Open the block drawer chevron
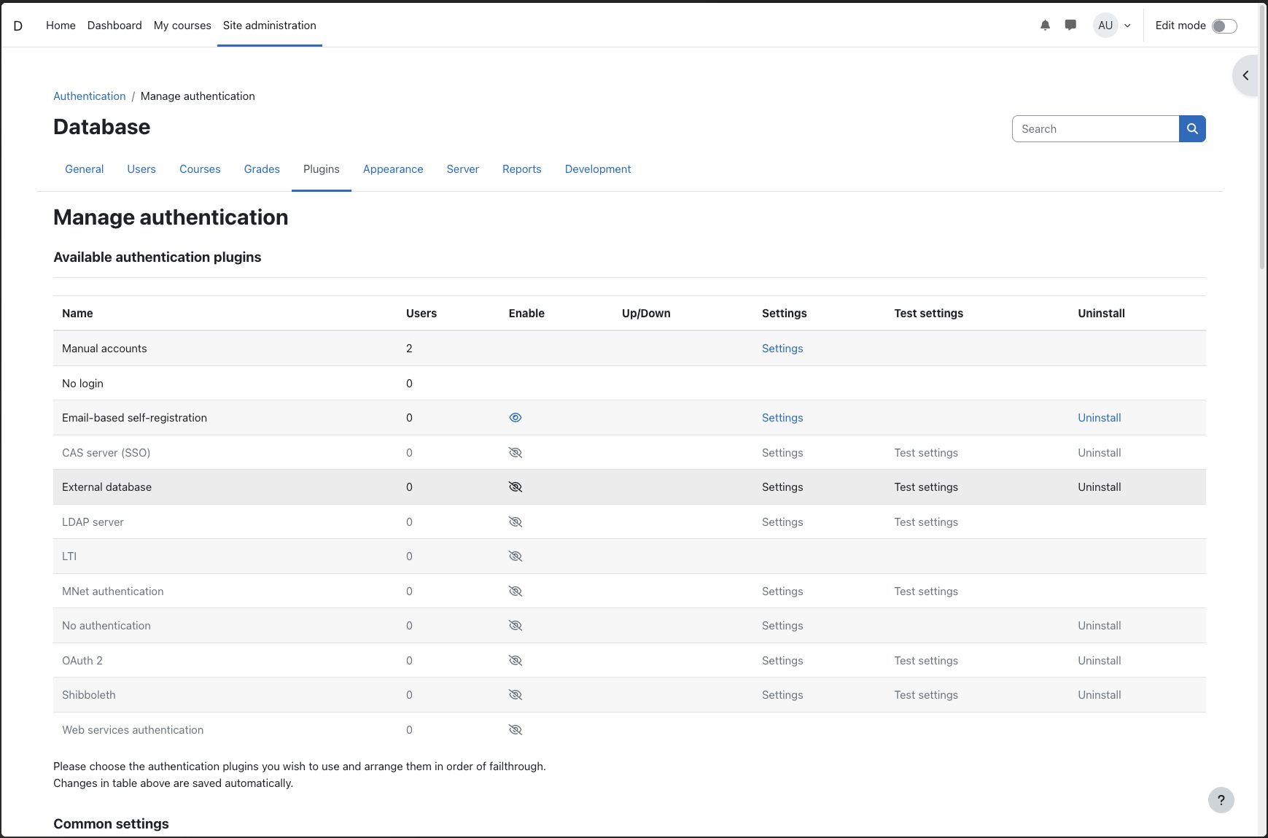Viewport: 1268px width, 838px height. [x=1245, y=76]
